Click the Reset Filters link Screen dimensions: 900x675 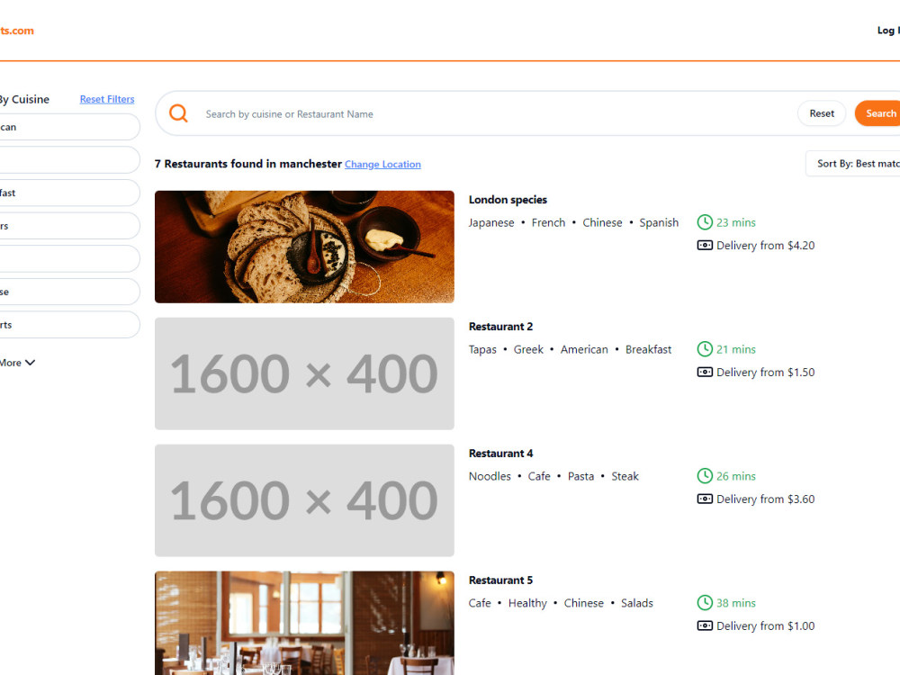[x=107, y=99]
